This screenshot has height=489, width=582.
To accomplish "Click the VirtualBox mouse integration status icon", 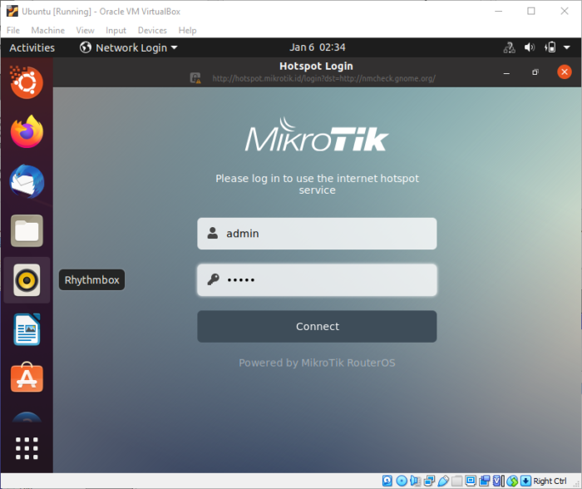I will [x=512, y=481].
